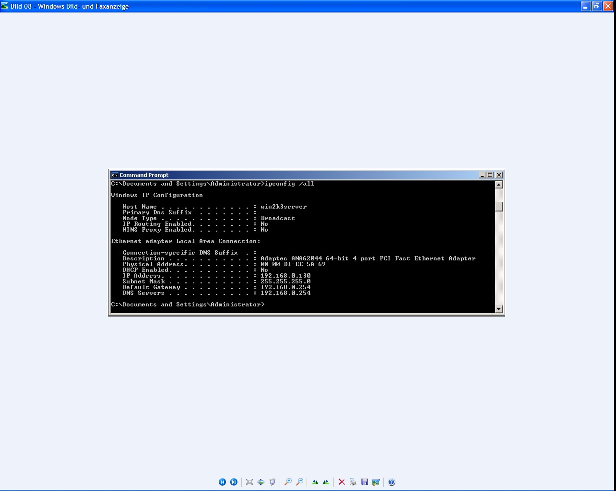Zoom out with the magnifier minus

(x=299, y=482)
